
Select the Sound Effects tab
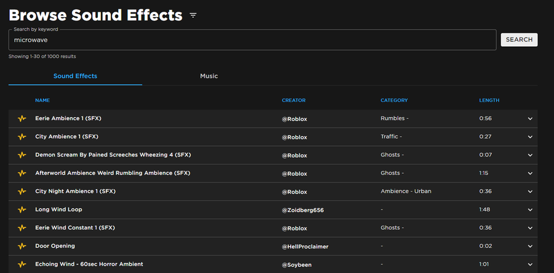click(x=75, y=76)
